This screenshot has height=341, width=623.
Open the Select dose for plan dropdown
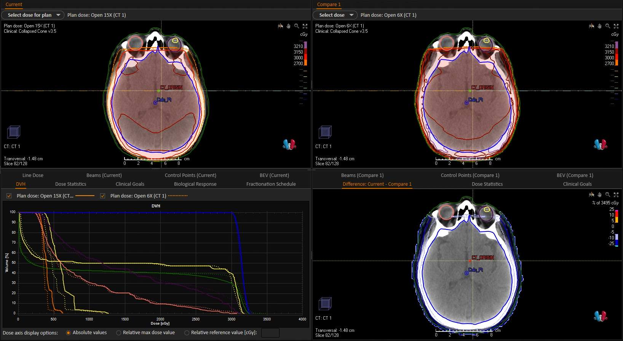tap(33, 15)
